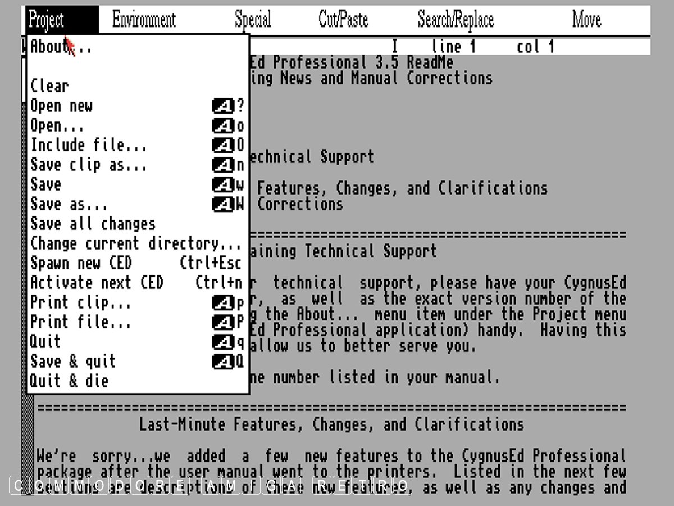Click Amiga key icon beside Save & quit

[223, 362]
